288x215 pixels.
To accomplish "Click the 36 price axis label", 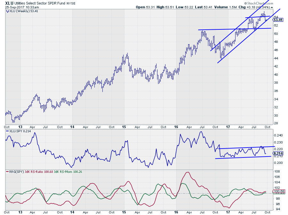I will coord(276,91).
